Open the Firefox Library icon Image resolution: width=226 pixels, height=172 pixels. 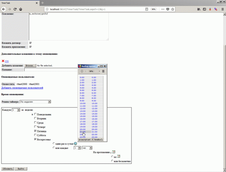coord(199,9)
